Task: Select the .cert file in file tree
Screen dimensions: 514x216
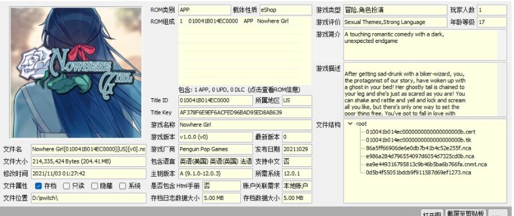Action: pyautogui.click(x=416, y=132)
